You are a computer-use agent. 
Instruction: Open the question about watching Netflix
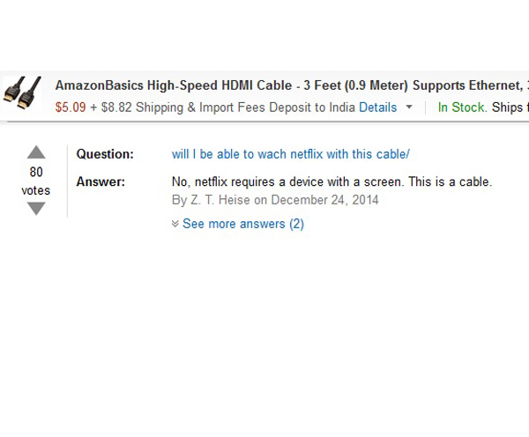290,154
